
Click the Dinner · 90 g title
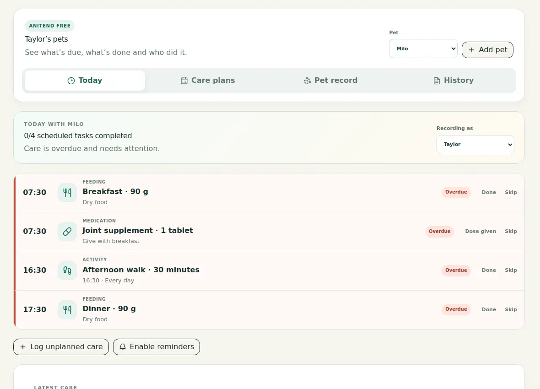click(109, 309)
